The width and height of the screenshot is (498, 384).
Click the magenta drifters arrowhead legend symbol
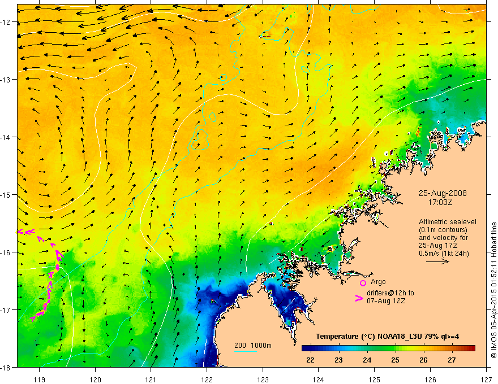pyautogui.click(x=359, y=298)
